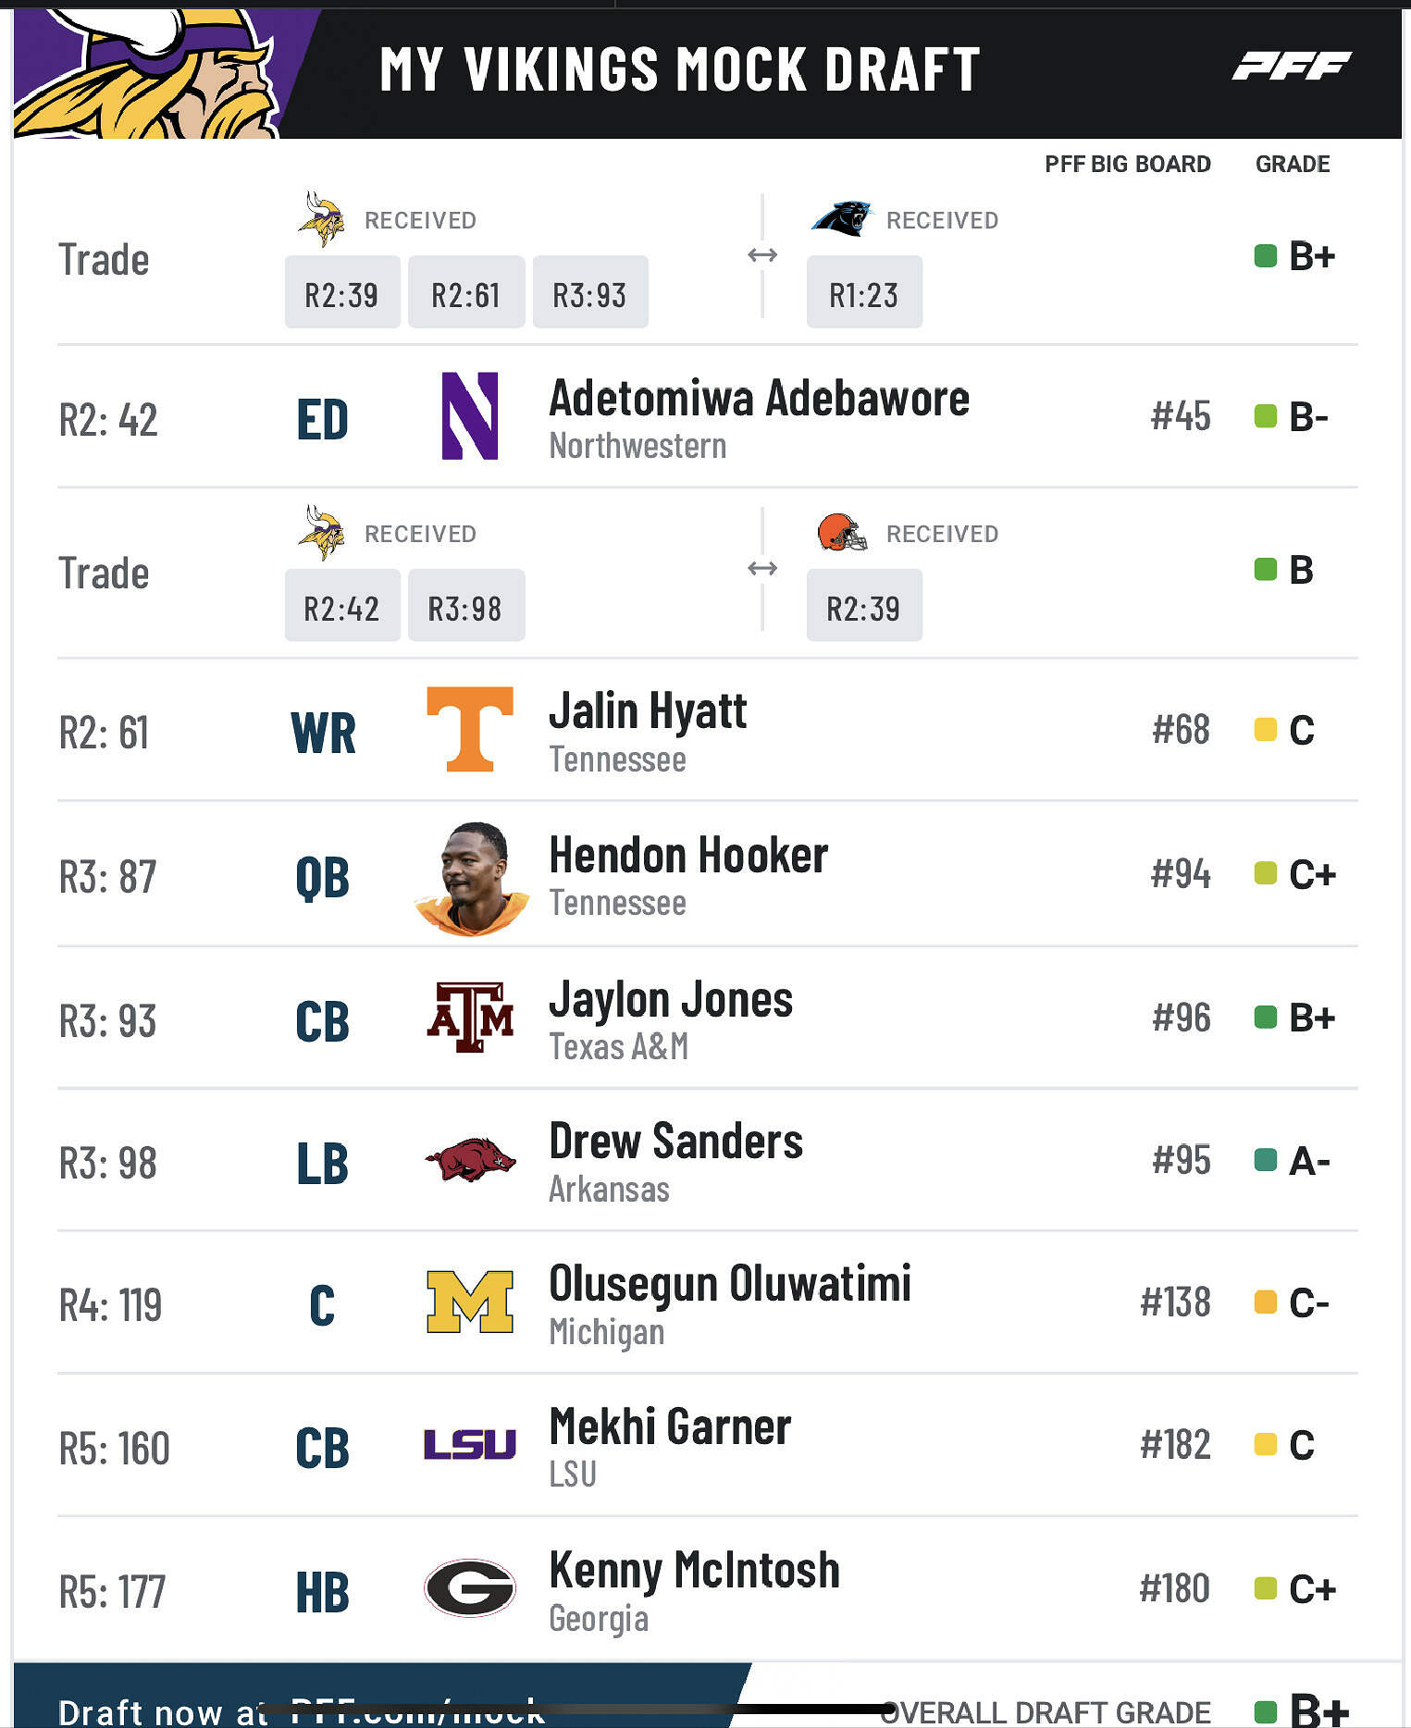Click the PFF Big Board column header
This screenshot has height=1728, width=1411.
tap(1127, 165)
